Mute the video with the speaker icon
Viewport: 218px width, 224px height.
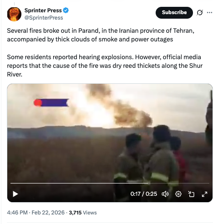click(165, 194)
